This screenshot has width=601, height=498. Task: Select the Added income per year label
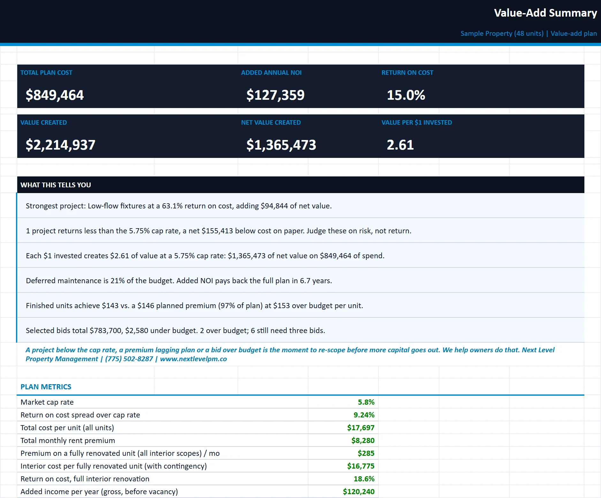pos(99,492)
